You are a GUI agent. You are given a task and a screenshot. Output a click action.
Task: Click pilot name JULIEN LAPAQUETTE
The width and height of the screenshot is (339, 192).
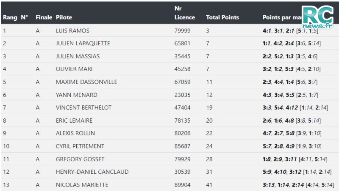(83, 44)
